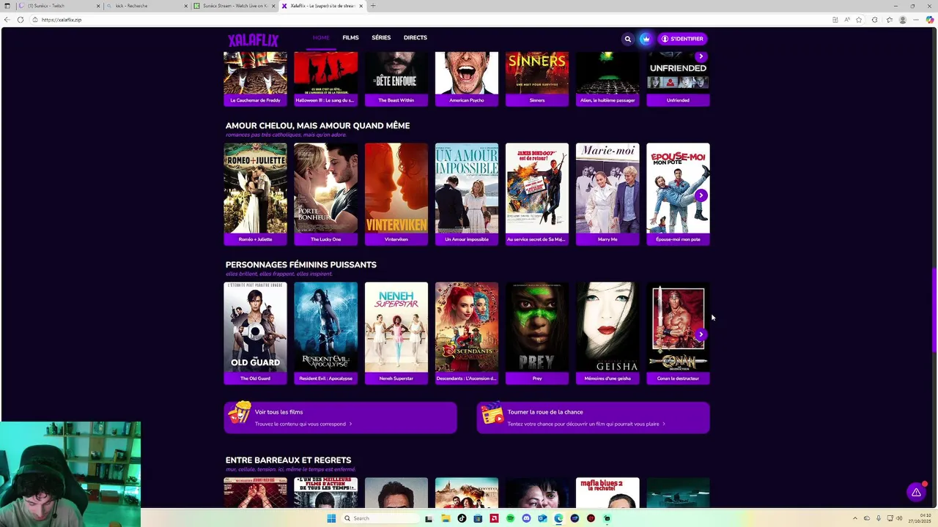938x527 pixels.
Task: Open Outlook from the taskbar
Action: tap(542, 518)
